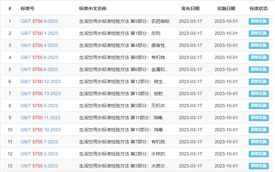Click row number 13

point(10,166)
